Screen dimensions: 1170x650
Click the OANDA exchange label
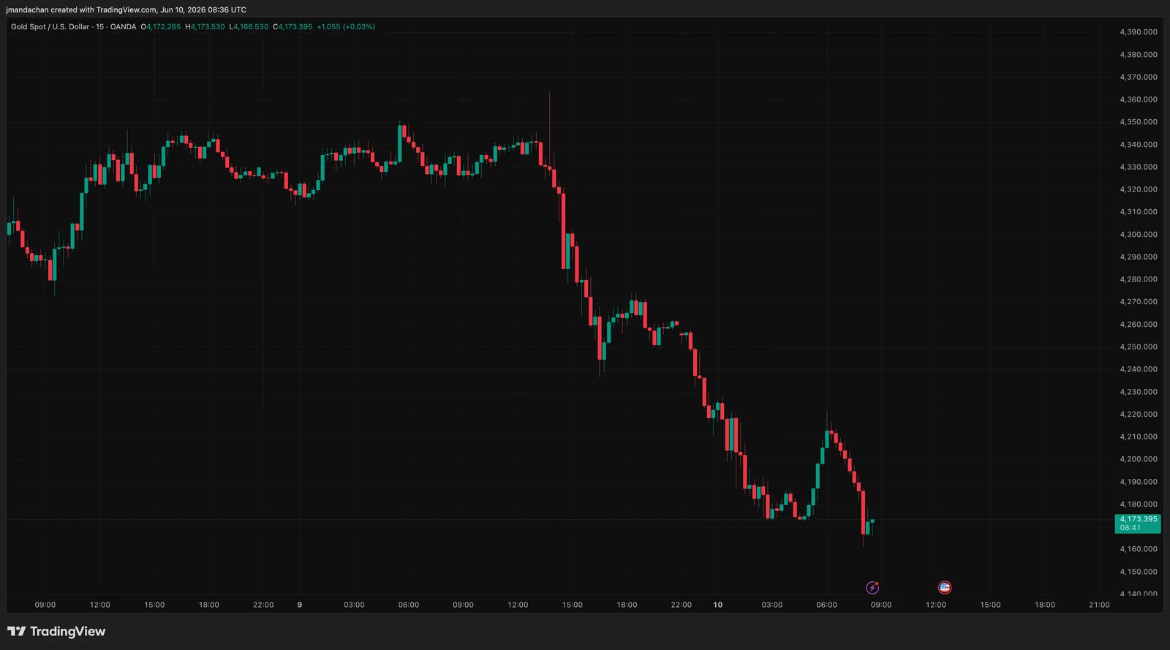[x=123, y=26]
